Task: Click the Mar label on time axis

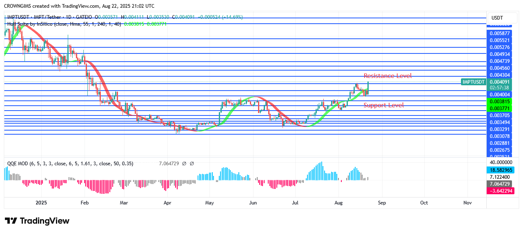Action: click(x=124, y=202)
